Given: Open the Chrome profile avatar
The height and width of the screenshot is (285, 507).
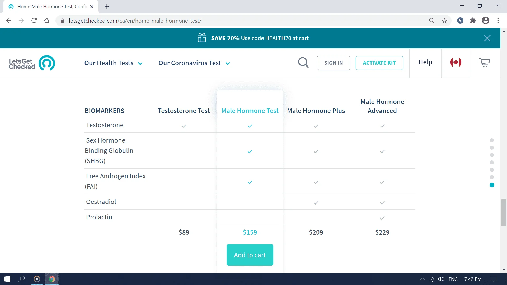Looking at the screenshot, I should tap(486, 21).
